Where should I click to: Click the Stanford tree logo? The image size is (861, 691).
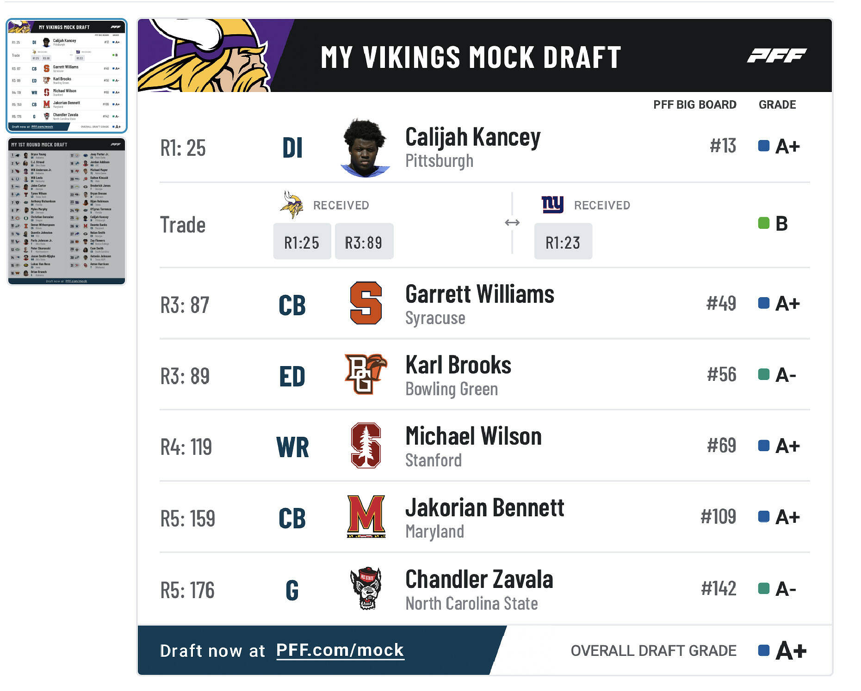365,446
